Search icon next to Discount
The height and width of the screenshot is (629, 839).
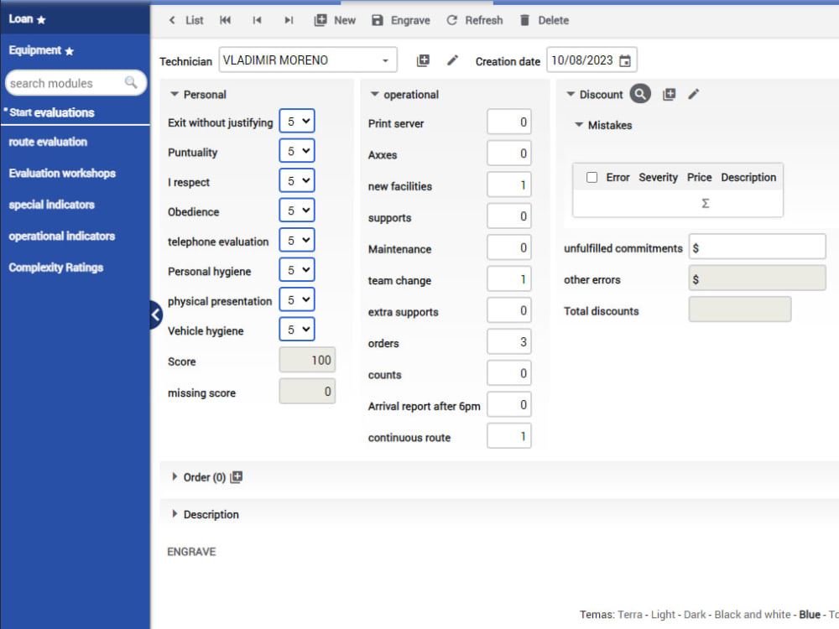pyautogui.click(x=640, y=94)
